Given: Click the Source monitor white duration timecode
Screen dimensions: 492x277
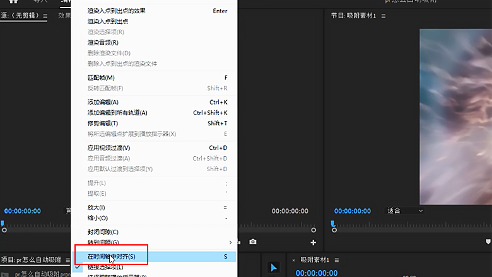Looking at the screenshot, I should (x=290, y=211).
